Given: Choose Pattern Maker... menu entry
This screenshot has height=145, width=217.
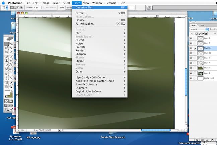Looking at the screenshot, I should coord(100,24).
